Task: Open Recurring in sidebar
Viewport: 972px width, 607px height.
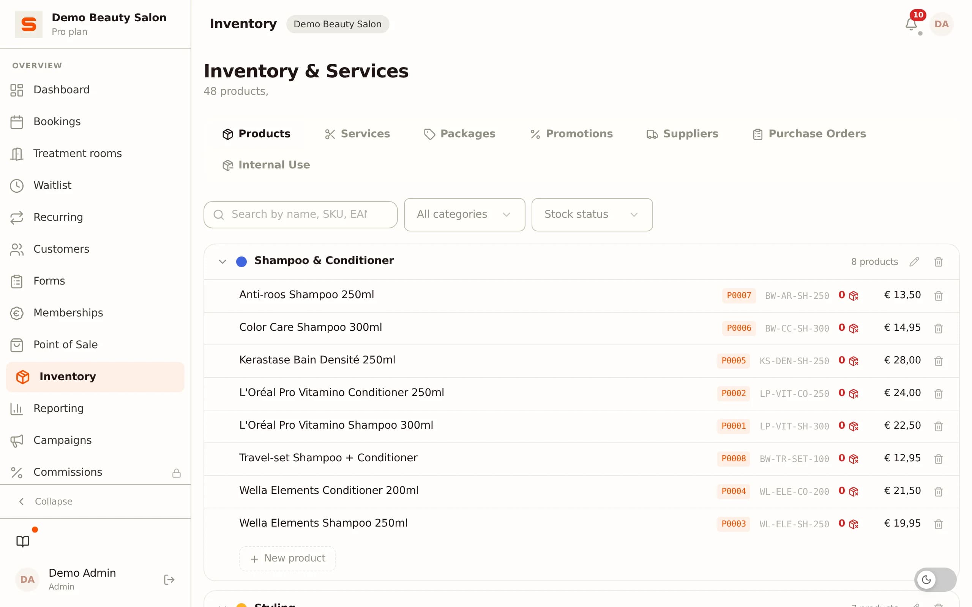Action: [x=95, y=217]
